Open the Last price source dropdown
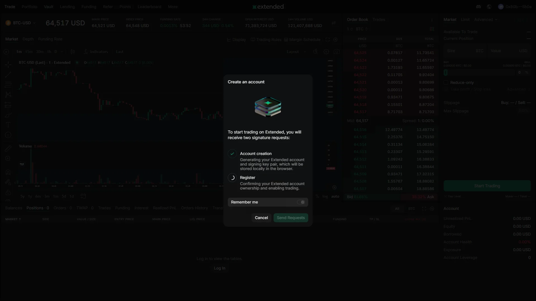This screenshot has width=536, height=301. pyautogui.click(x=119, y=52)
